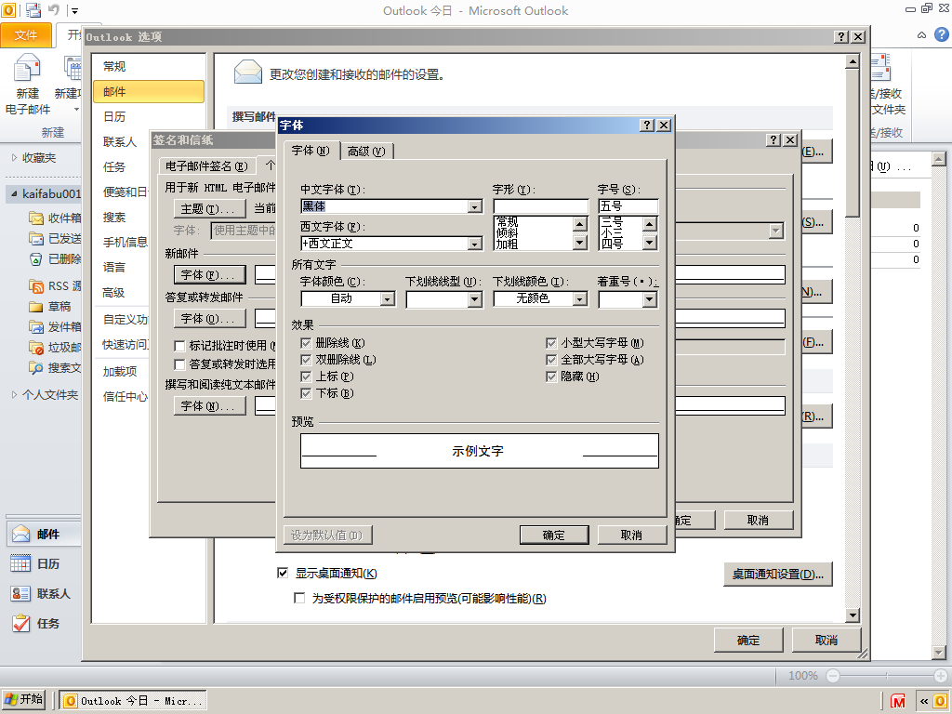Toggle the Subscript (下标) checkbox
This screenshot has height=714, width=952.
tap(306, 393)
